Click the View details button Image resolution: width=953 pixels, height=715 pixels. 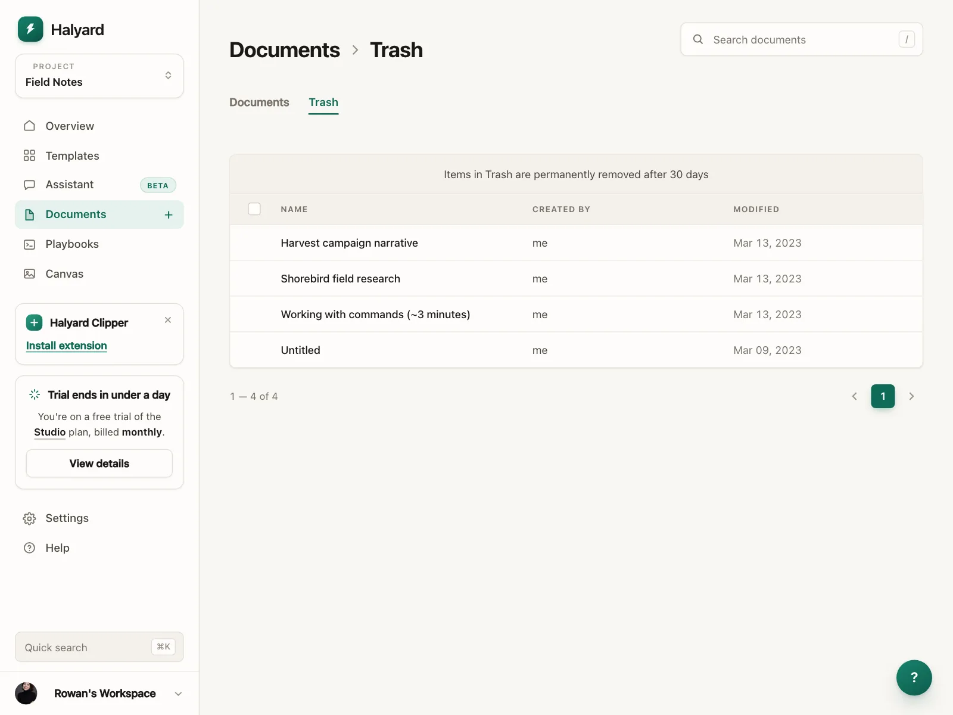tap(99, 464)
